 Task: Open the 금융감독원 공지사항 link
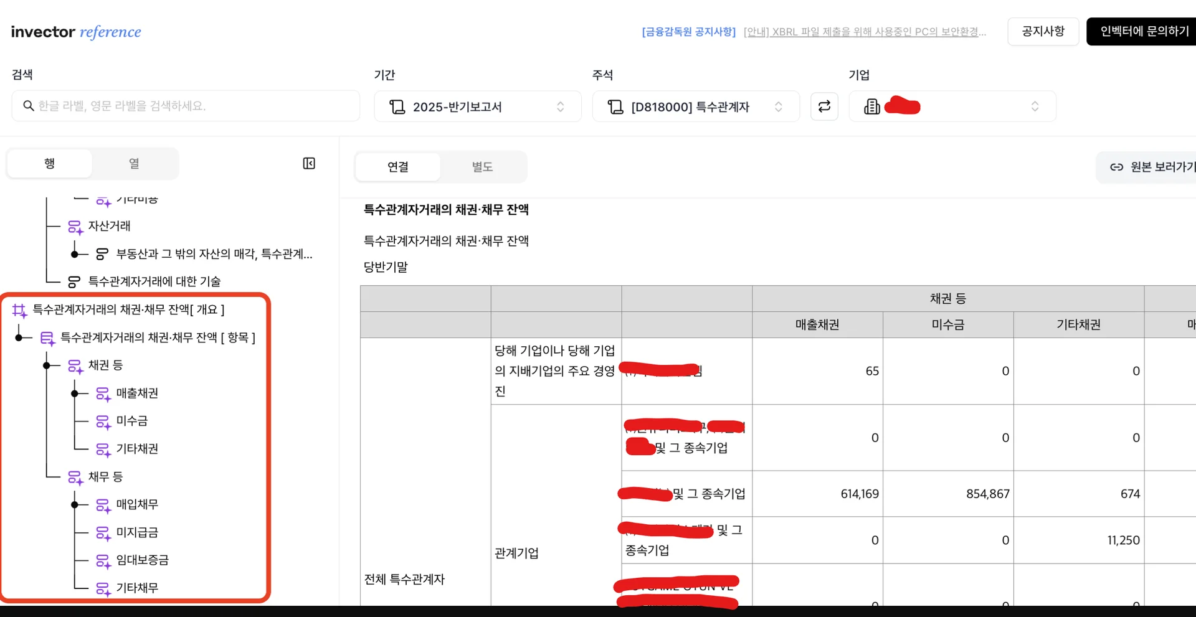coord(688,32)
